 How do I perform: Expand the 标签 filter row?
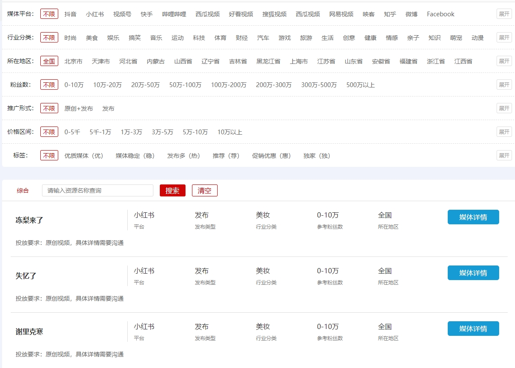tap(504, 155)
